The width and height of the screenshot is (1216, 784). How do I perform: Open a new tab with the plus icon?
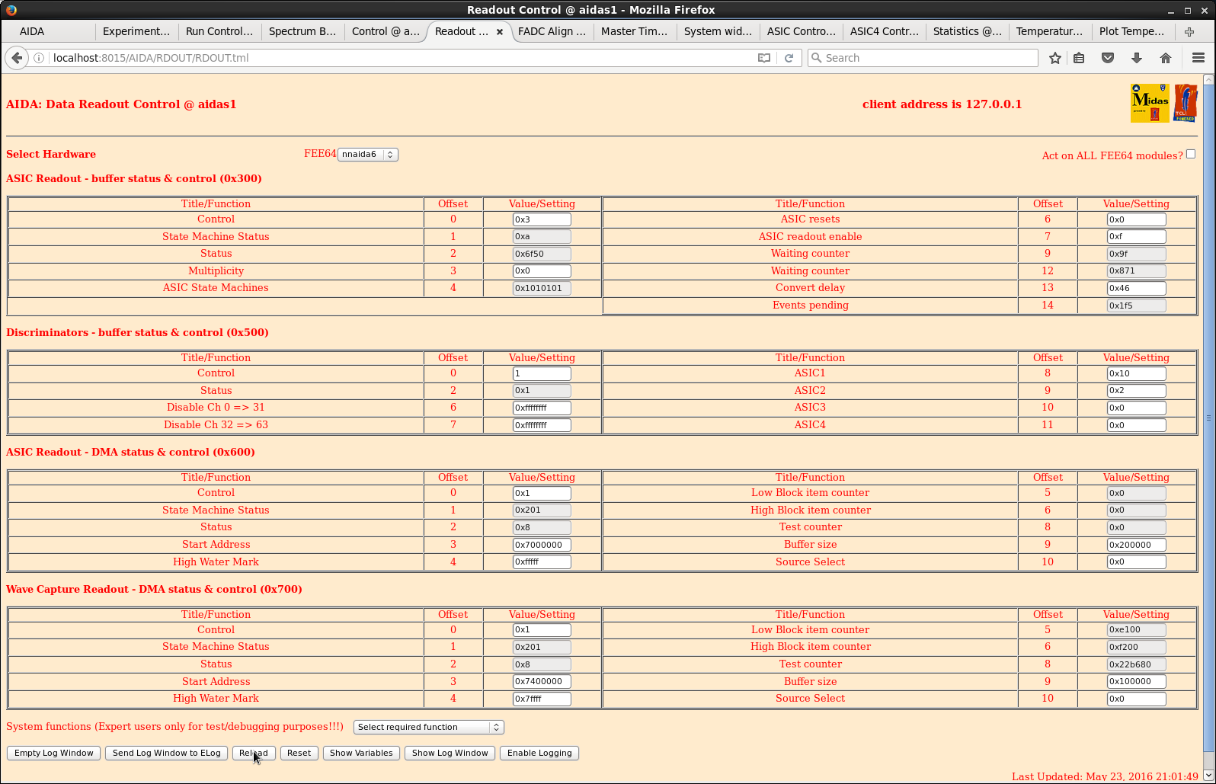1189,31
